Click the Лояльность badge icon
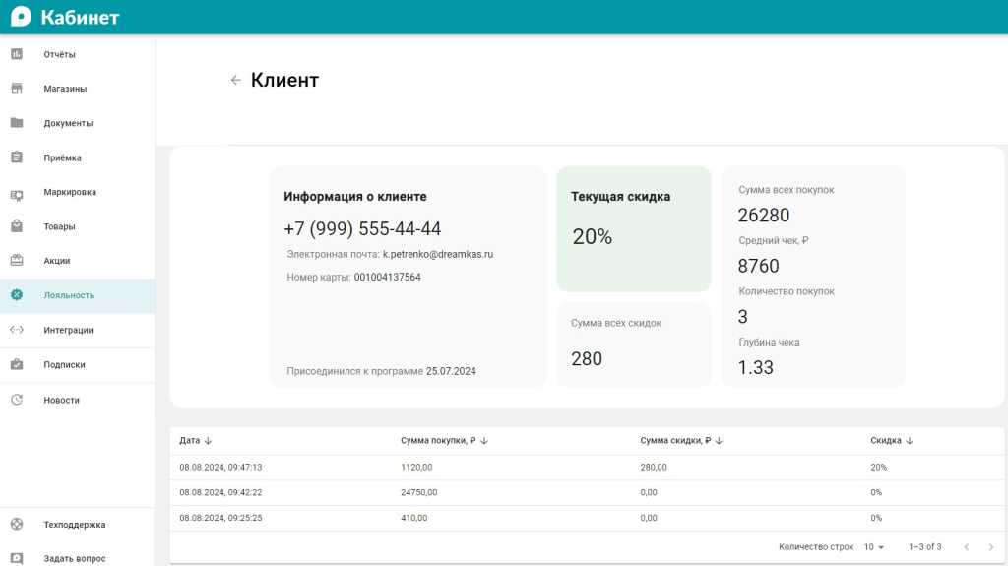This screenshot has width=1008, height=566. click(x=17, y=294)
